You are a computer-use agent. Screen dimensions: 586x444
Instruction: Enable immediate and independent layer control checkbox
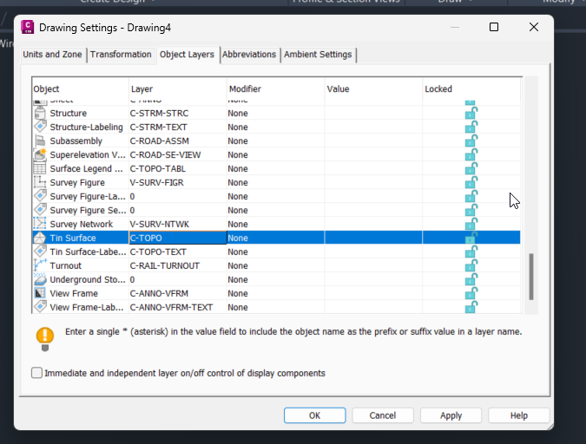click(36, 374)
